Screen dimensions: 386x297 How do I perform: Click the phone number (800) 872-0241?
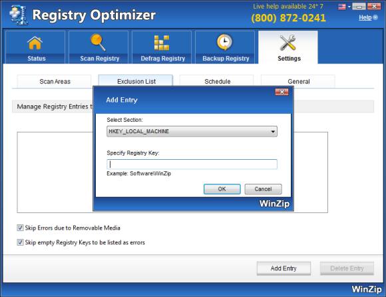tap(288, 18)
